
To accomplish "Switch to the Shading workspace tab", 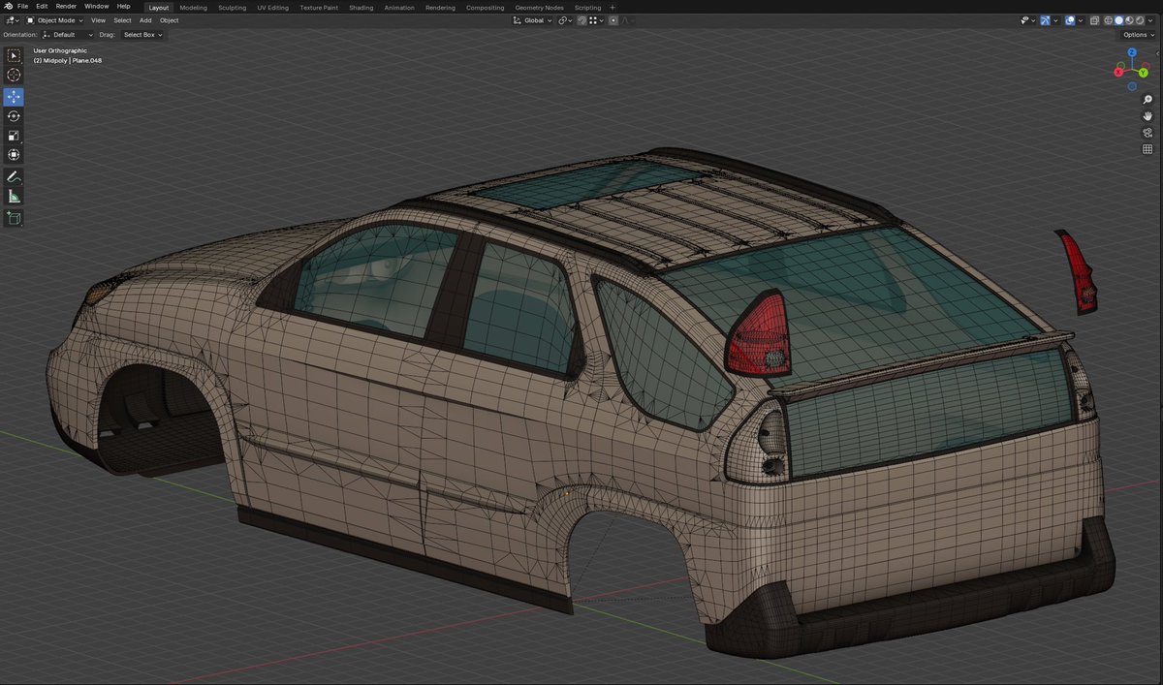I will tap(361, 7).
